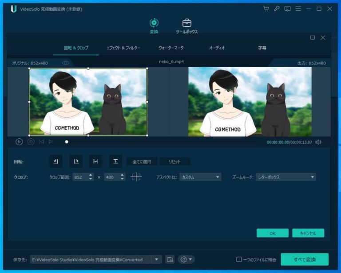Expand the アスペクト比 カスタム dropdown
Image resolution: width=341 pixels, height=273 pixels.
coord(200,177)
